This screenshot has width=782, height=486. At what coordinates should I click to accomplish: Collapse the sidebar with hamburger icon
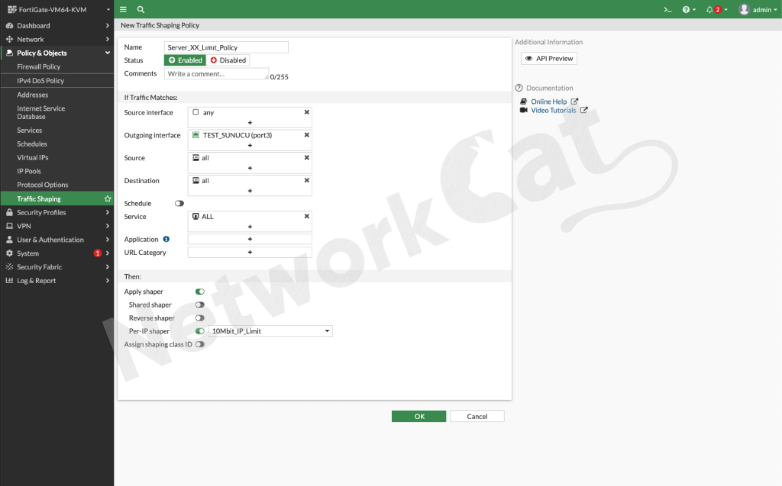pos(123,9)
